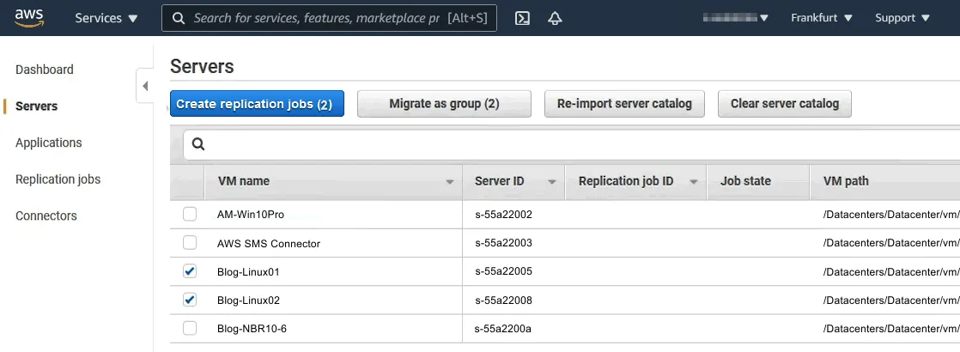This screenshot has height=352, width=960.
Task: Open Connectors page from sidebar
Action: pos(46,215)
